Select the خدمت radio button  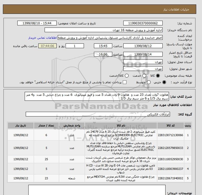pyautogui.click(x=144, y=76)
